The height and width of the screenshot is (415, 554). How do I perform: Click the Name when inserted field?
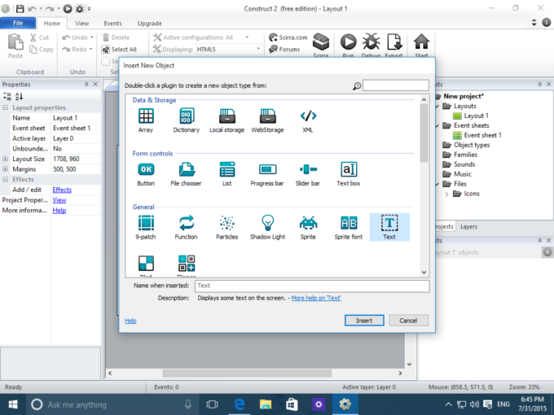312,286
